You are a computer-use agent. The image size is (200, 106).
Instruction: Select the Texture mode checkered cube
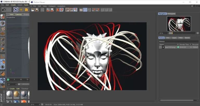pyautogui.click(x=3, y=29)
